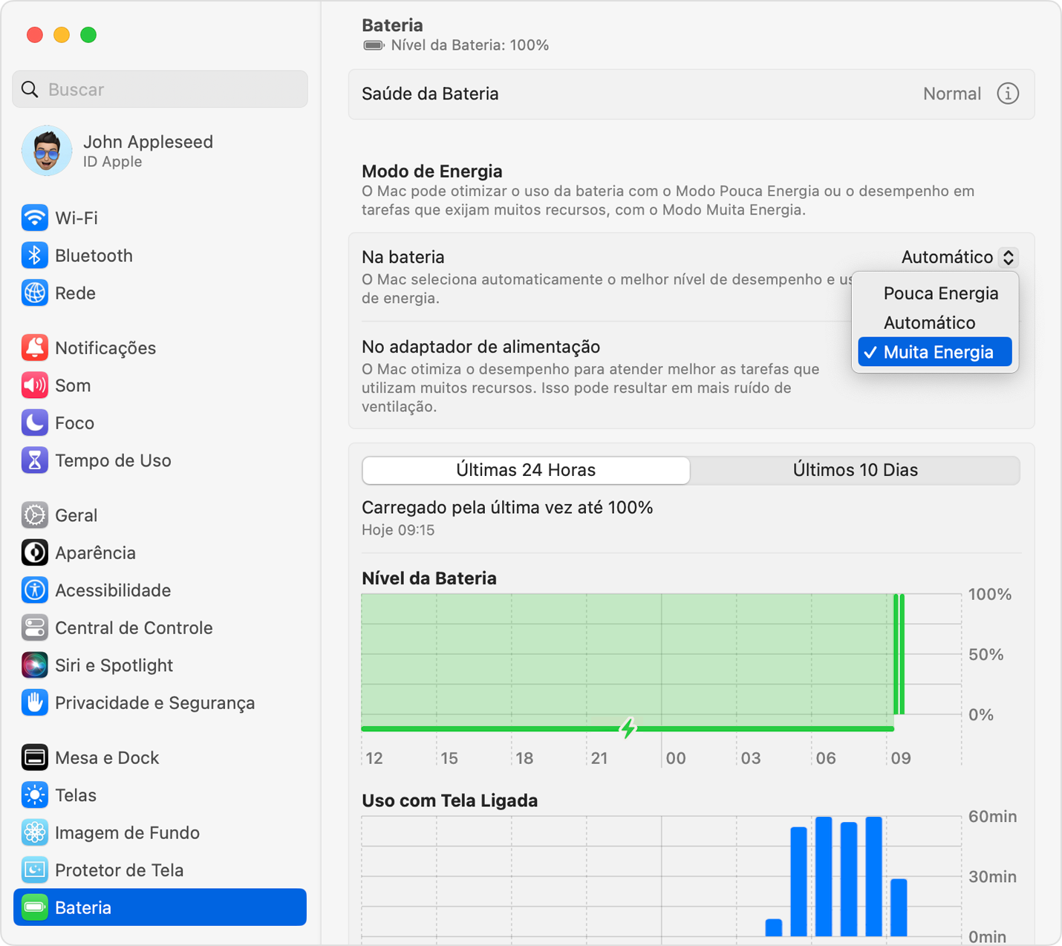Click the Buscar search field
The height and width of the screenshot is (946, 1062).
(160, 89)
